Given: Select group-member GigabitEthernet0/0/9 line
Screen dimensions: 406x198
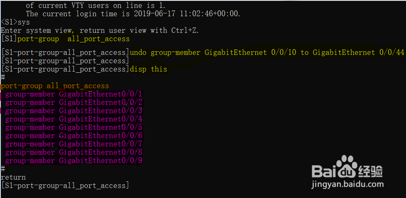Looking at the screenshot, I should click(x=74, y=161).
